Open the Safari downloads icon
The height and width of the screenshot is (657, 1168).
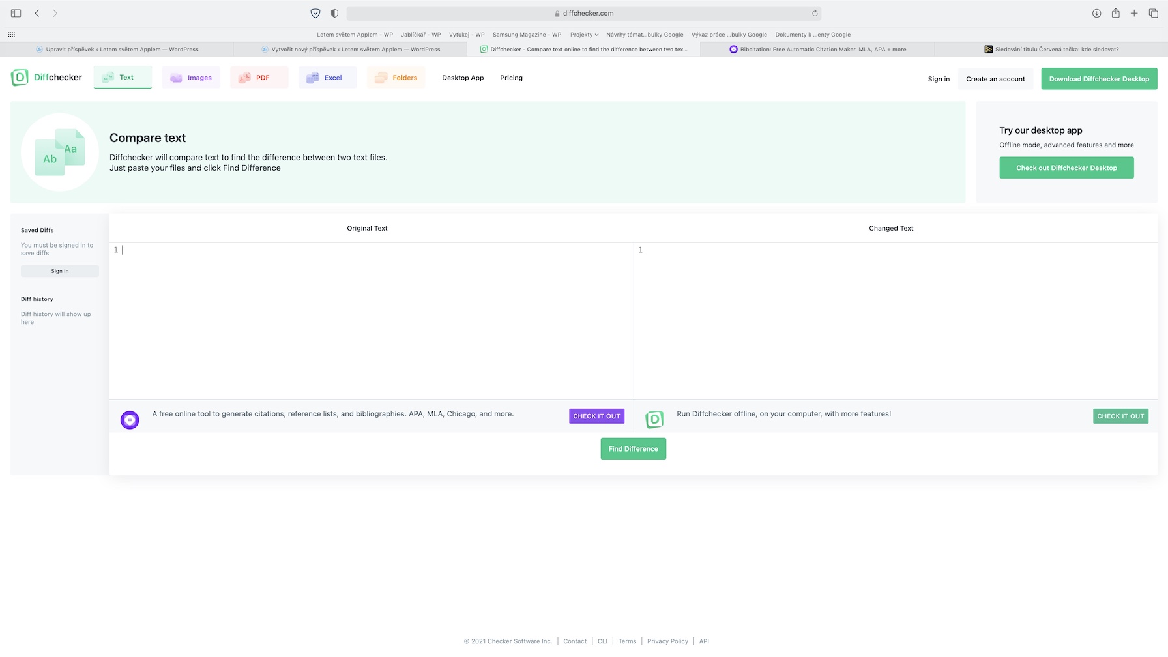tap(1097, 13)
